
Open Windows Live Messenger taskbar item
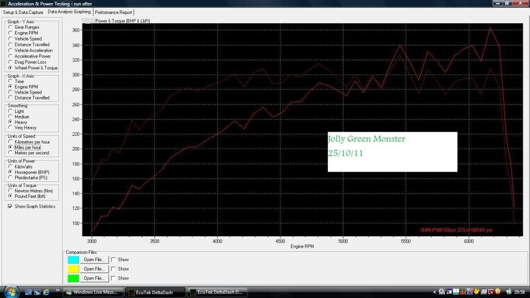pyautogui.click(x=93, y=292)
